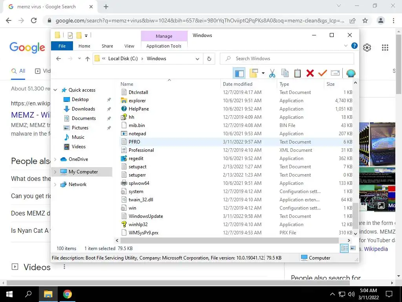Switch to the Home ribbon tab
402x302 pixels.
point(84,46)
